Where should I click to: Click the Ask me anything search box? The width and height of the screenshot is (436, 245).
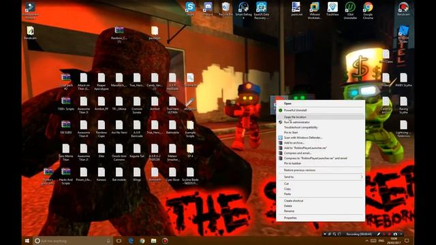coord(73,241)
